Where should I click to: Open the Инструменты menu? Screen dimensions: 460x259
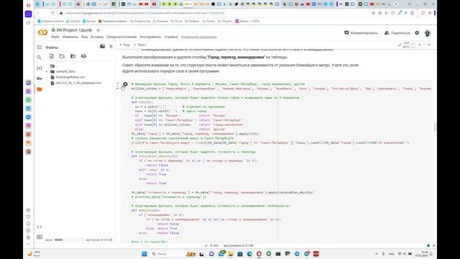[150, 37]
